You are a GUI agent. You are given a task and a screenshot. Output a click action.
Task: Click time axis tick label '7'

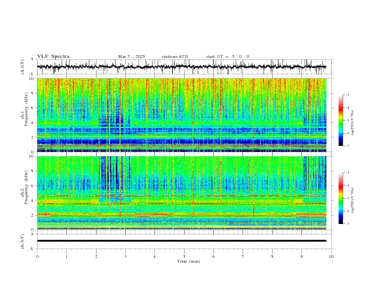[243, 256]
